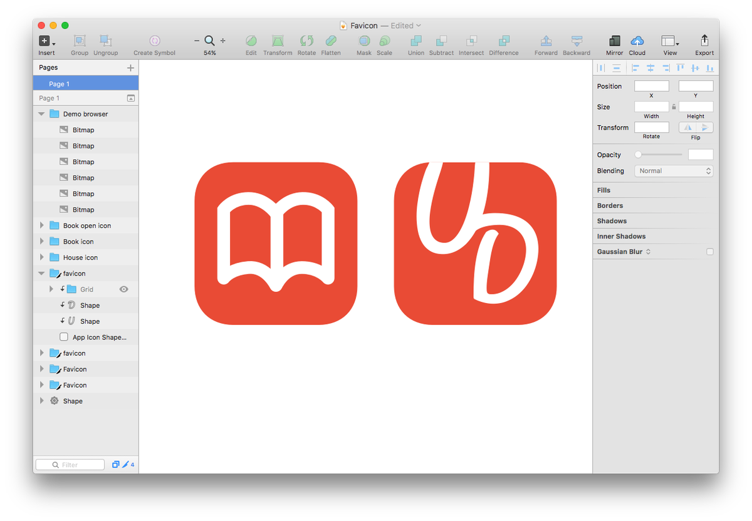Toggle the aspect ratio lock

point(674,106)
